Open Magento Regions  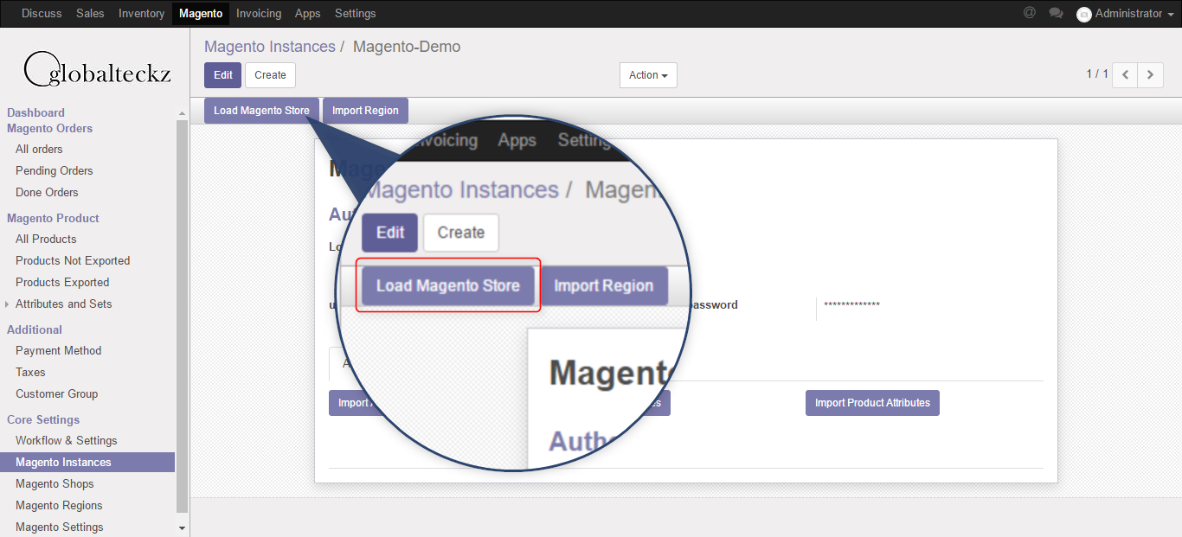click(x=59, y=505)
